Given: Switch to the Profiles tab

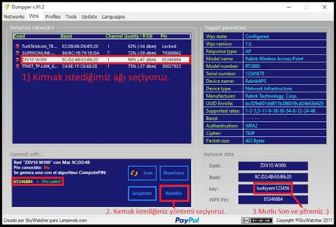Looking at the screenshot, I should coord(53,16).
